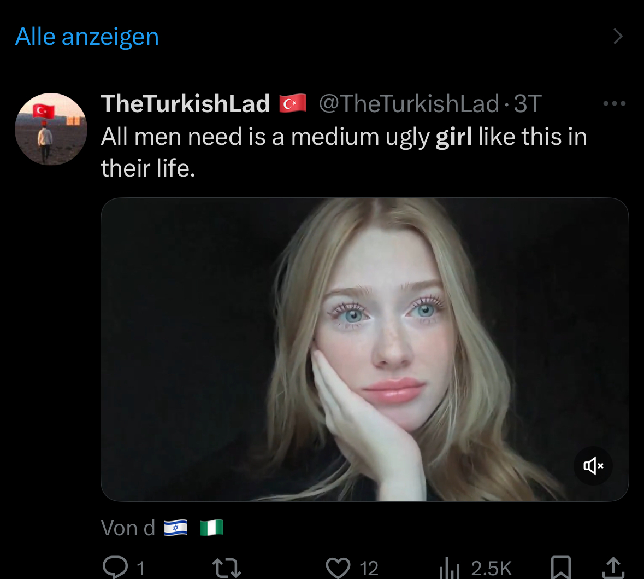Expand the section with the right chevron arrow

point(618,36)
